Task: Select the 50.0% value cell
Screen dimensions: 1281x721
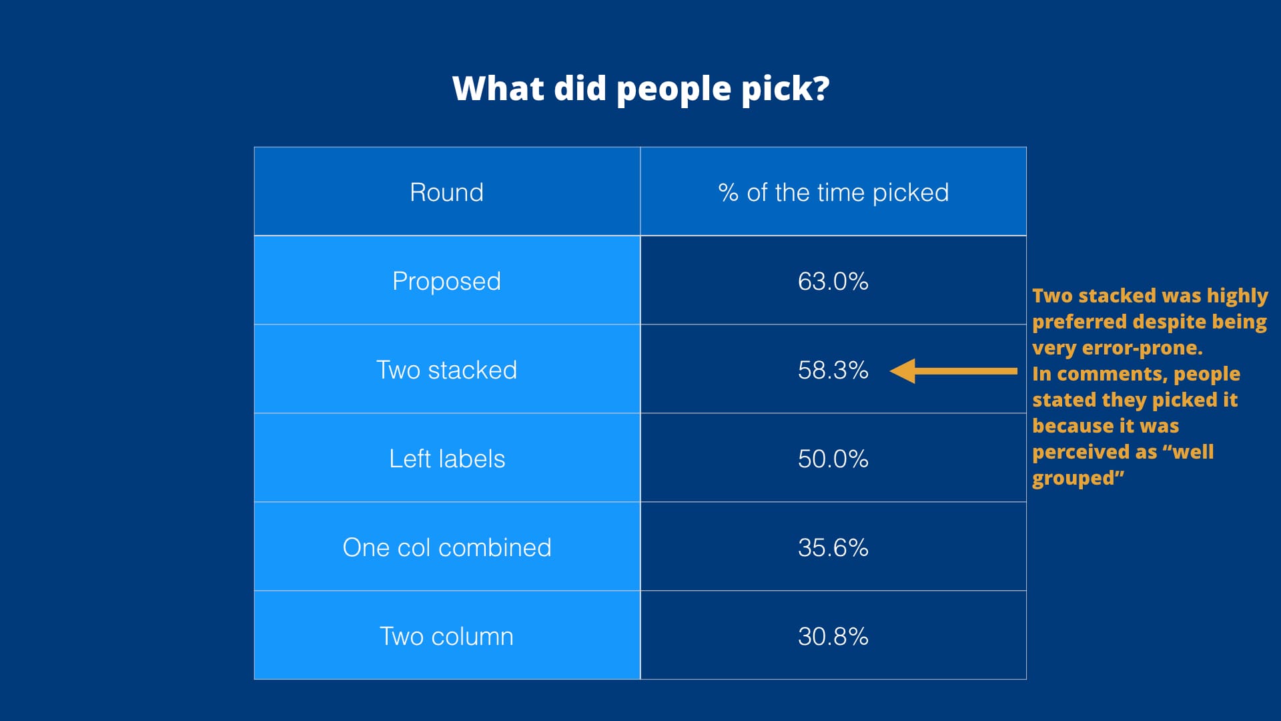Action: coord(833,459)
